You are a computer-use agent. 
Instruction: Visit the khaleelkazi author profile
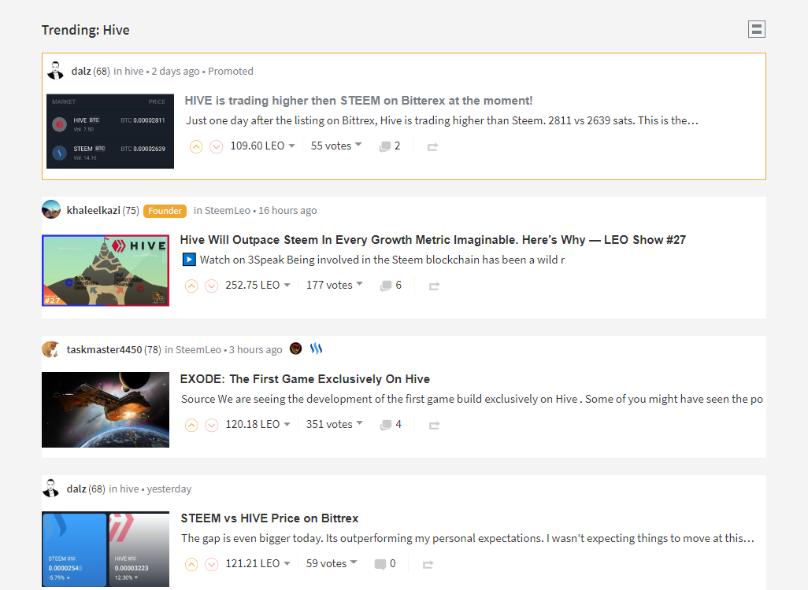pyautogui.click(x=93, y=210)
